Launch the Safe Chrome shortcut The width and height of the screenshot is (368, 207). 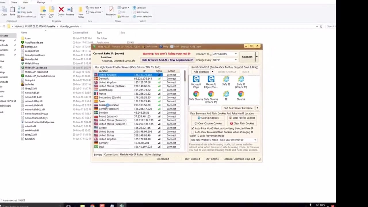[196, 96]
